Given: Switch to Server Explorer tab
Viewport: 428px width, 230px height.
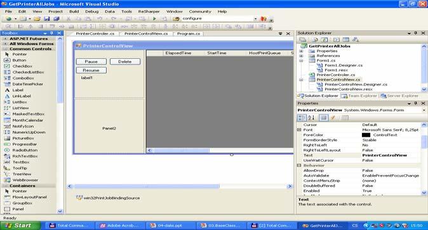Looking at the screenshot, I should tap(399, 96).
